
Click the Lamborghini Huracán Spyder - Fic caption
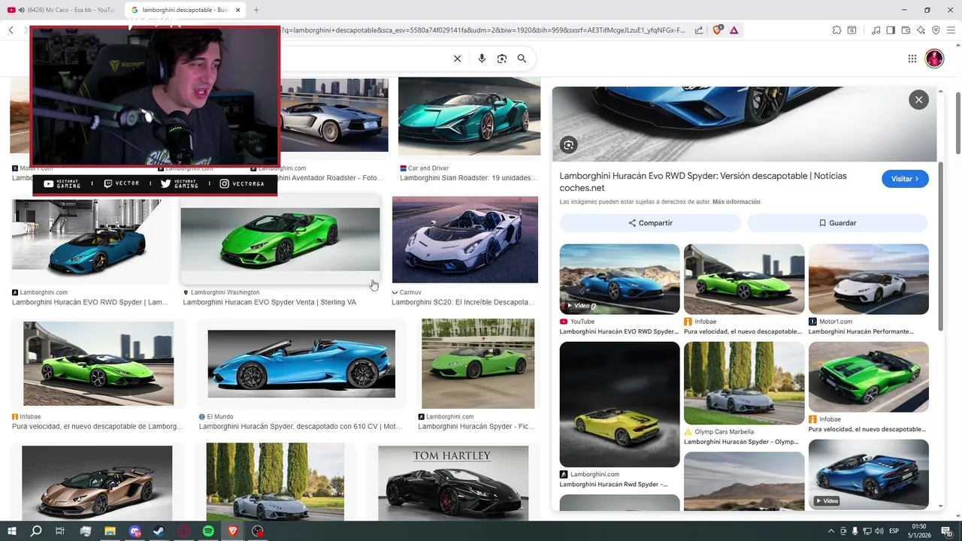pyautogui.click(x=476, y=426)
